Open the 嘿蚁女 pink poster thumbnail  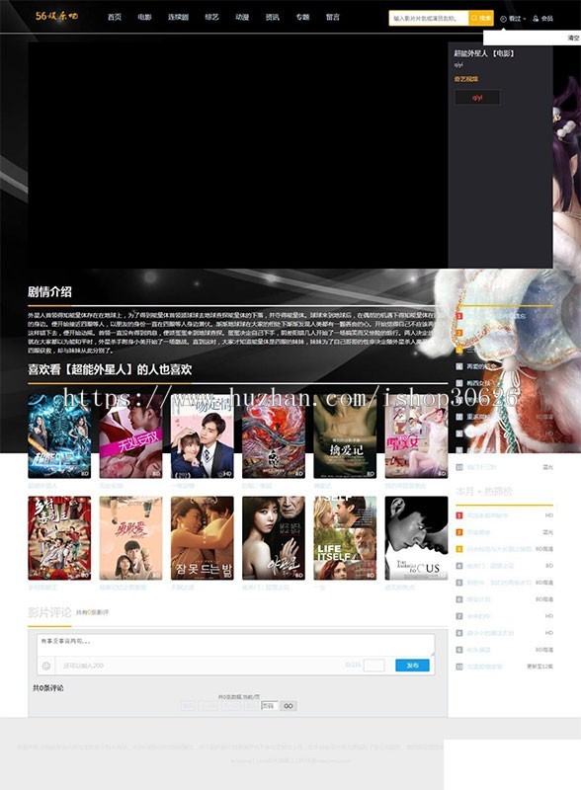(416, 436)
